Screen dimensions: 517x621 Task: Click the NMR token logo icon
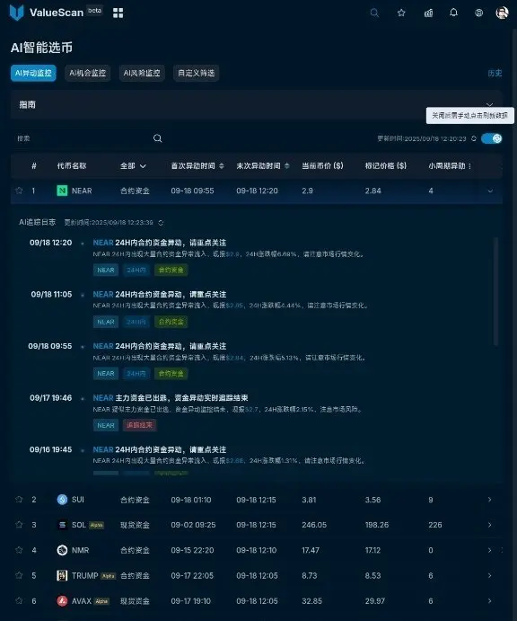tap(62, 550)
